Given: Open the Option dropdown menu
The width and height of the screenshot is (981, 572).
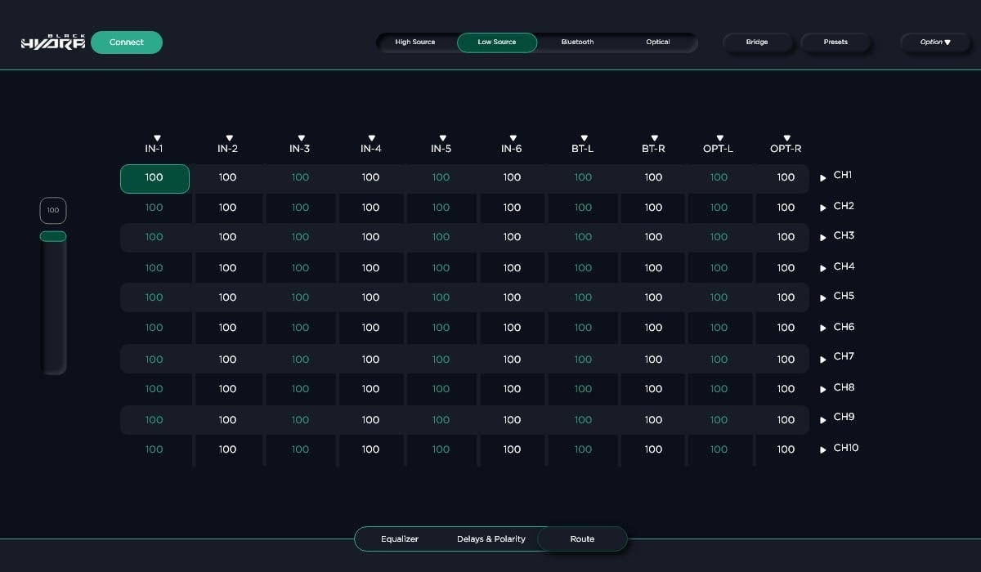Looking at the screenshot, I should (935, 42).
